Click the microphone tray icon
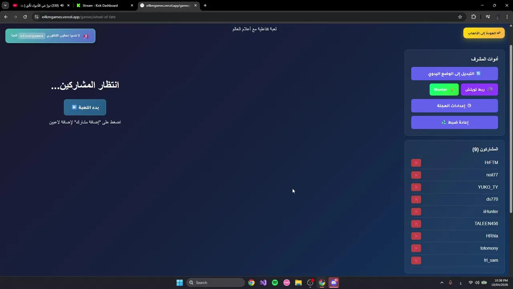 450,283
